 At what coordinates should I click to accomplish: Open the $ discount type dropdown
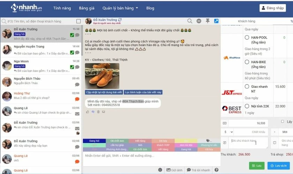point(228,132)
